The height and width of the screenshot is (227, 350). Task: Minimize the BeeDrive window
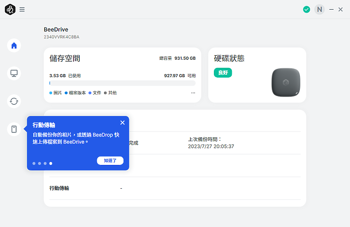click(331, 9)
